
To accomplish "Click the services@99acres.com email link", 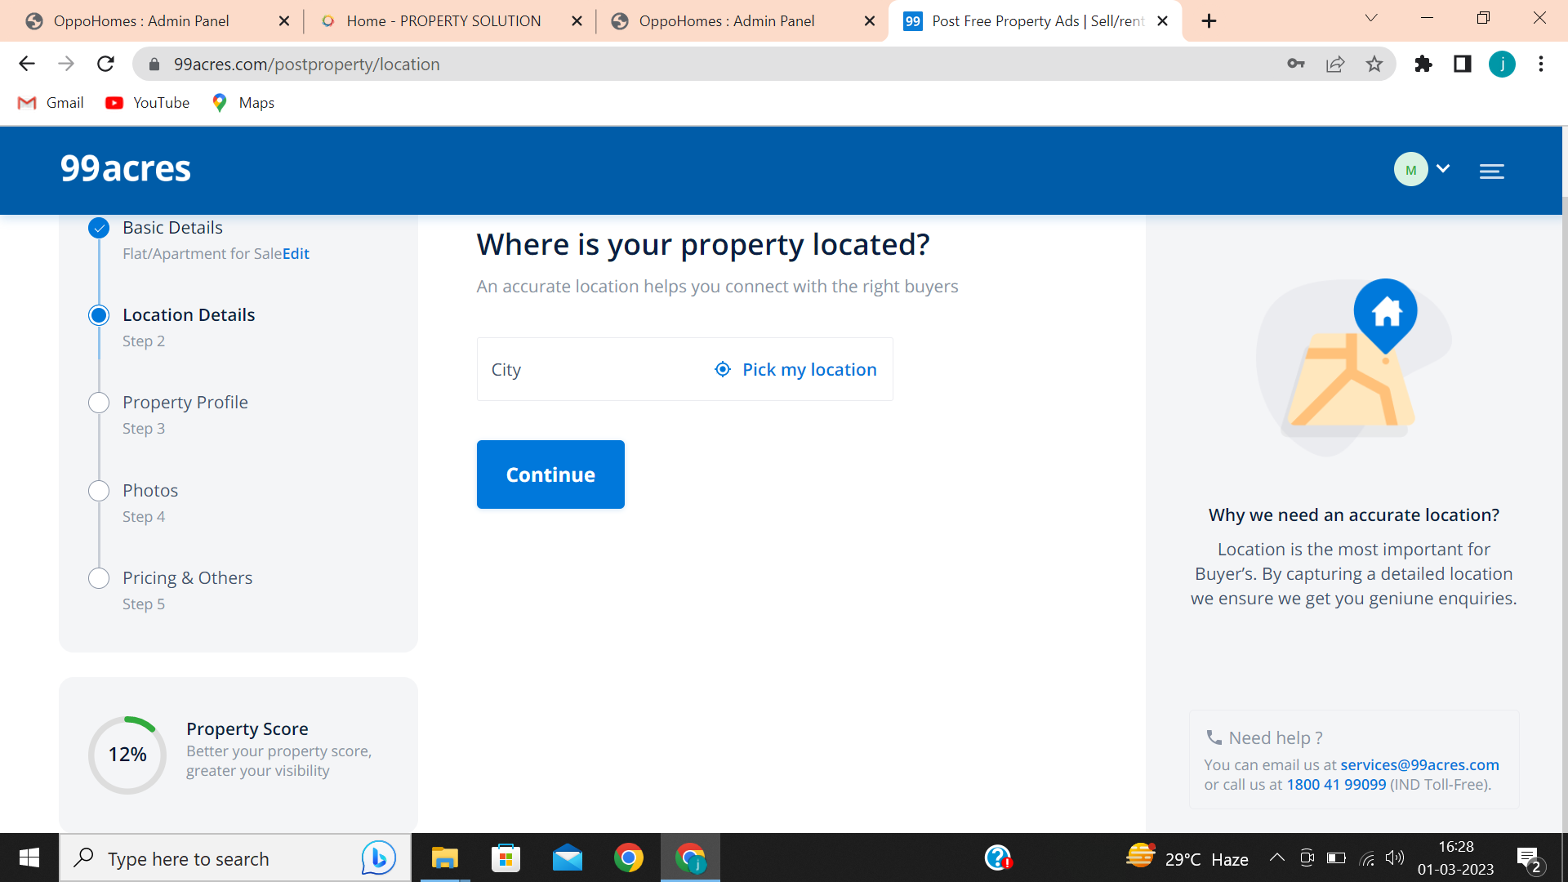I will (x=1420, y=764).
